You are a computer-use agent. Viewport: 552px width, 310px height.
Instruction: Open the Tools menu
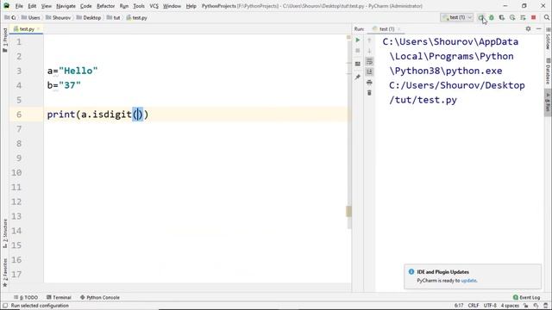point(139,6)
